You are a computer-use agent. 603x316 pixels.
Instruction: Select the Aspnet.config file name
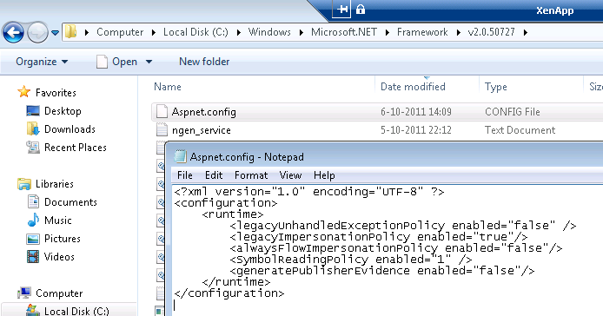(x=204, y=112)
